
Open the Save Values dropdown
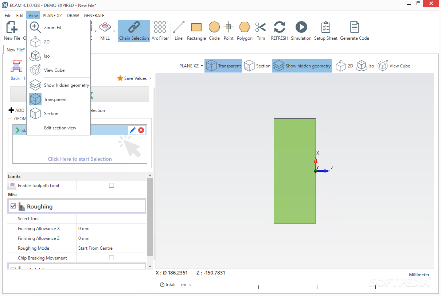(134, 78)
